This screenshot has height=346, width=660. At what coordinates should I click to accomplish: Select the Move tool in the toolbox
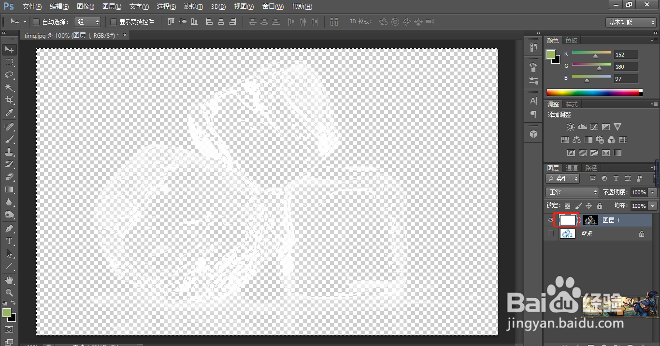(9, 49)
